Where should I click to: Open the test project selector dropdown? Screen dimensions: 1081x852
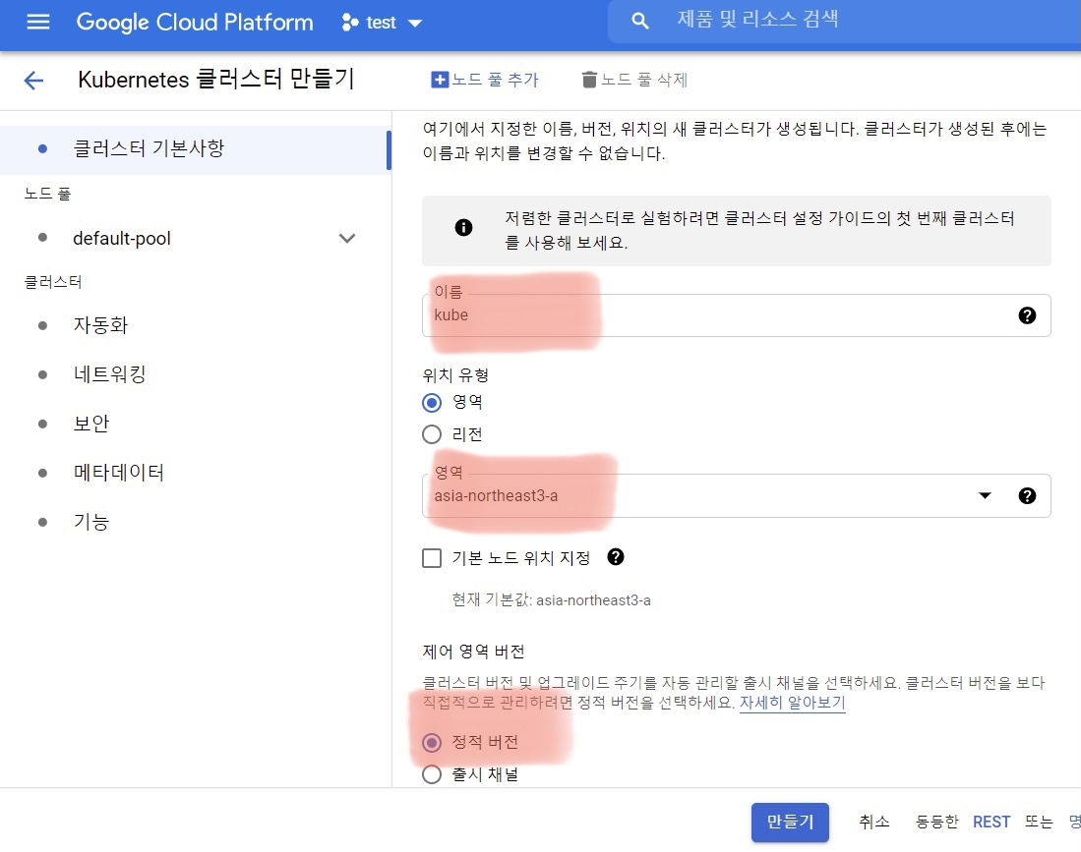click(x=382, y=23)
